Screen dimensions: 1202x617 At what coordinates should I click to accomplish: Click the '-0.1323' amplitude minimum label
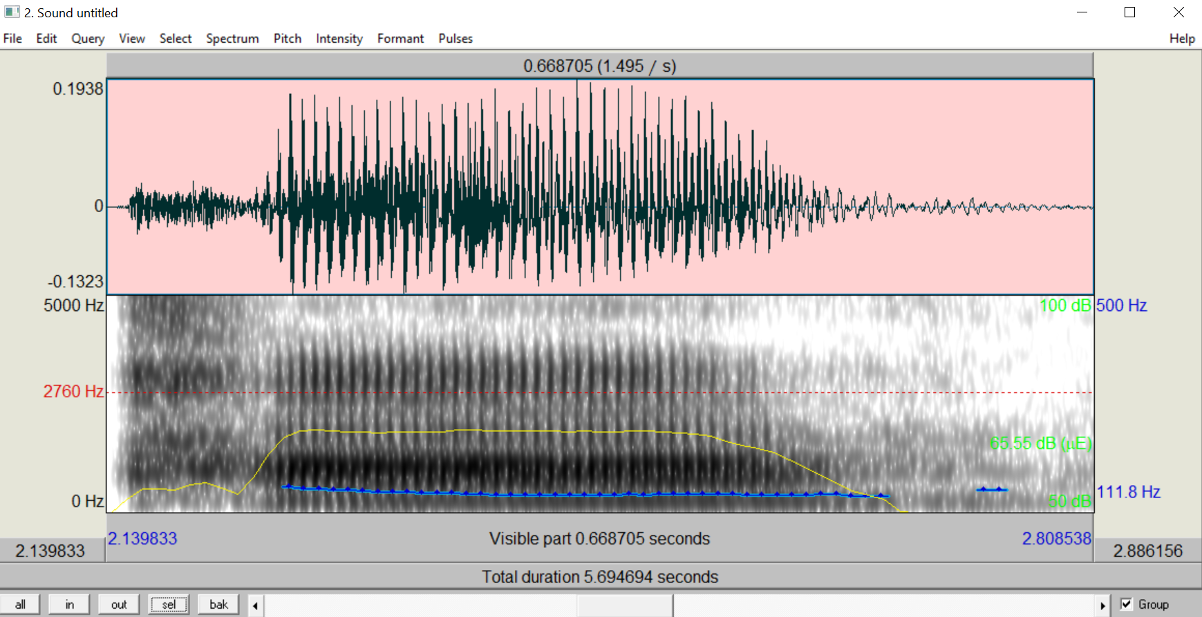pyautogui.click(x=75, y=281)
